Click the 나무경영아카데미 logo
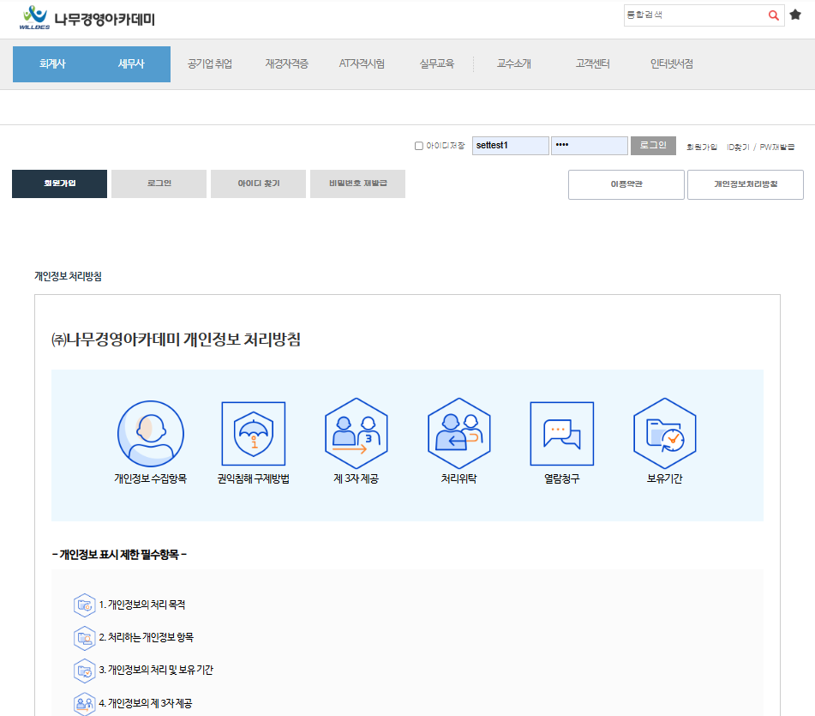This screenshot has height=716, width=815. [86, 17]
